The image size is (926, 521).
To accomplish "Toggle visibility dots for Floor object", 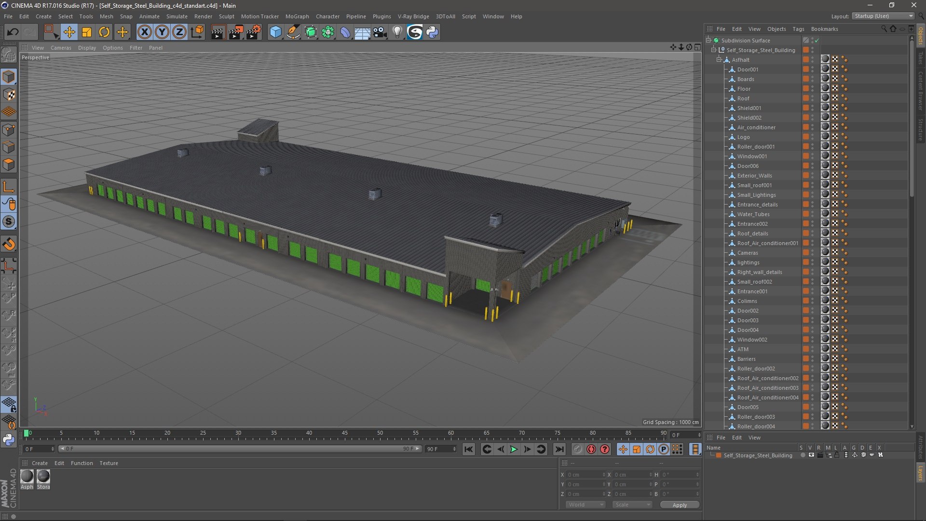I will pos(812,89).
